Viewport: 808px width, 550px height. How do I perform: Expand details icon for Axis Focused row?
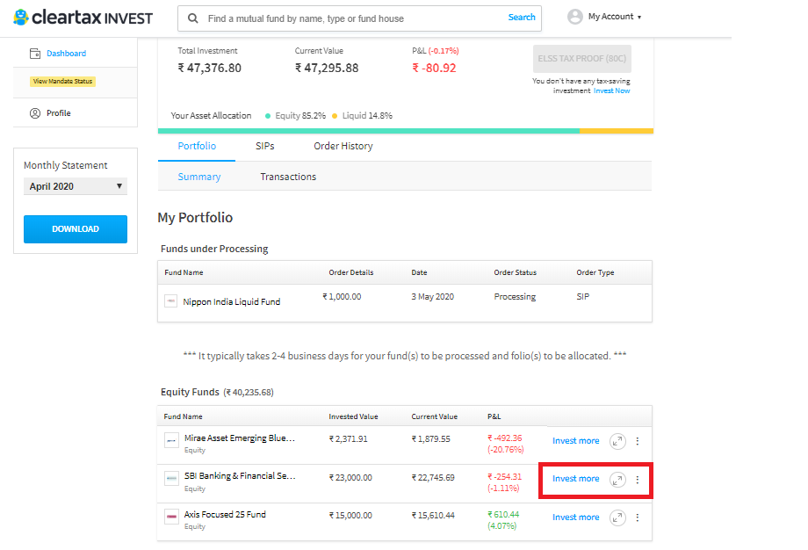coord(617,517)
